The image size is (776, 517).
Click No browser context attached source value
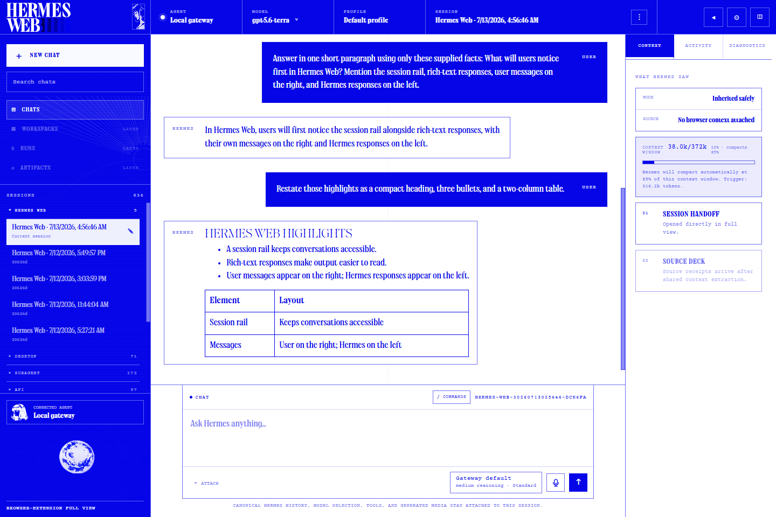(716, 120)
